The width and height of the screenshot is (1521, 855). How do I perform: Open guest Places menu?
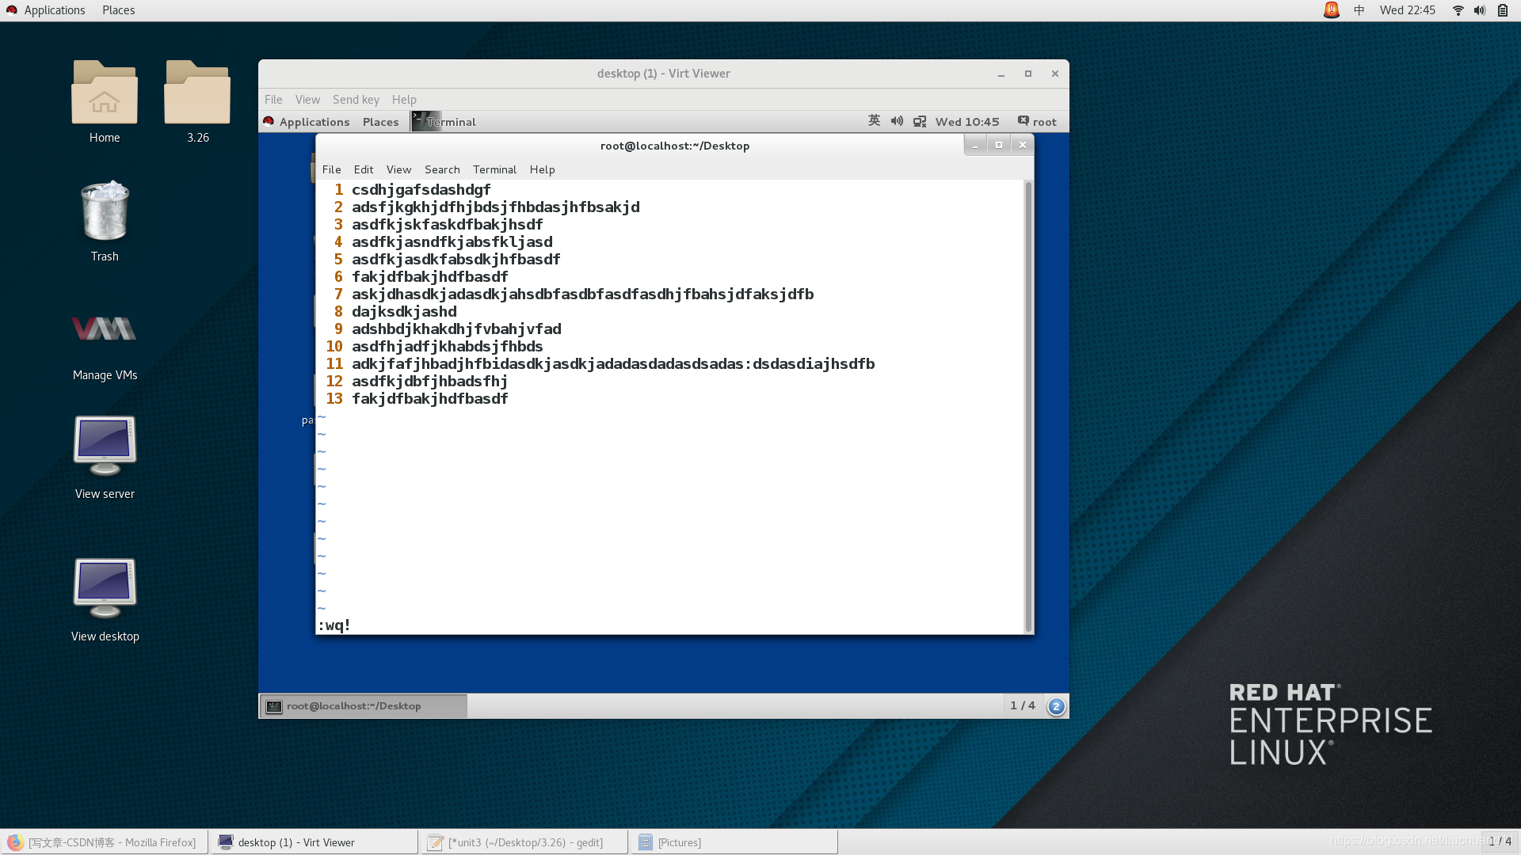380,122
